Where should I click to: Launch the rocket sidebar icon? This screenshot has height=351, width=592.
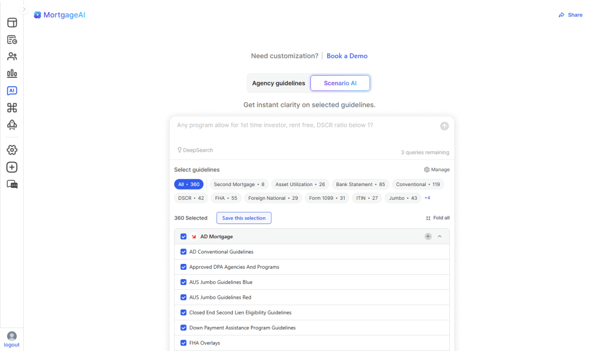tap(12, 125)
